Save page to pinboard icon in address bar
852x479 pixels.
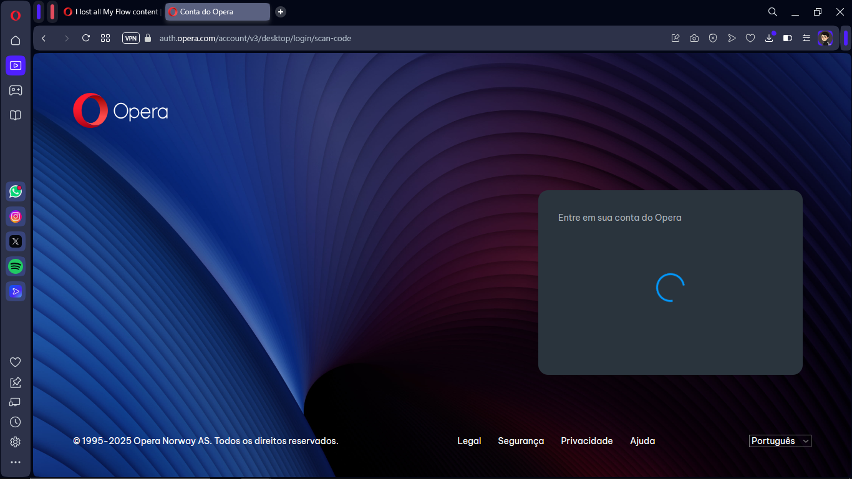675,38
